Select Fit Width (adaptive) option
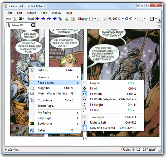The image size is (166, 157). point(113,99)
